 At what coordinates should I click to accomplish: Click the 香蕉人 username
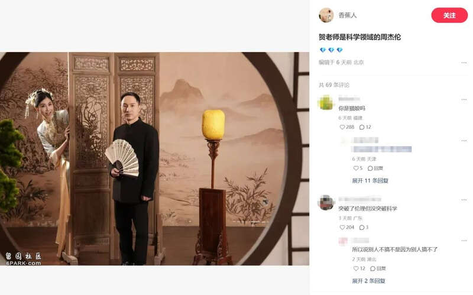(348, 15)
